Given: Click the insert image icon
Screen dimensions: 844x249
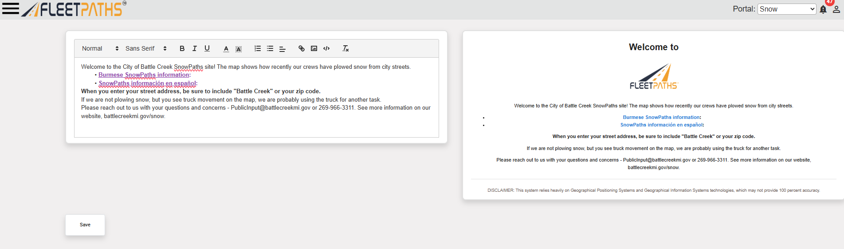Looking at the screenshot, I should [x=314, y=48].
